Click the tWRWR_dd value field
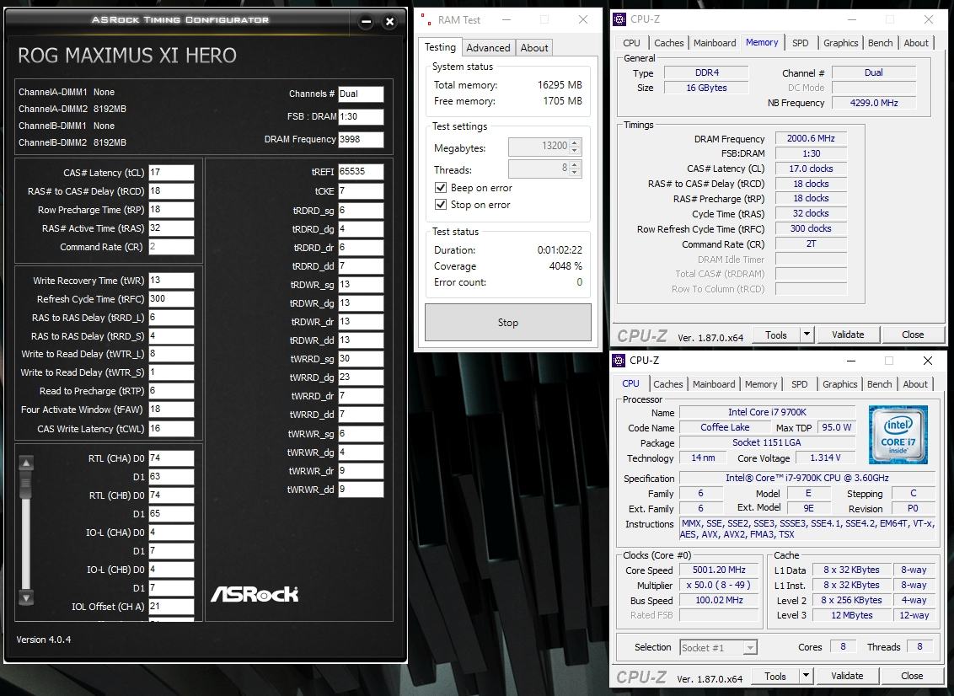Viewport: 954px width, 696px height. (362, 490)
